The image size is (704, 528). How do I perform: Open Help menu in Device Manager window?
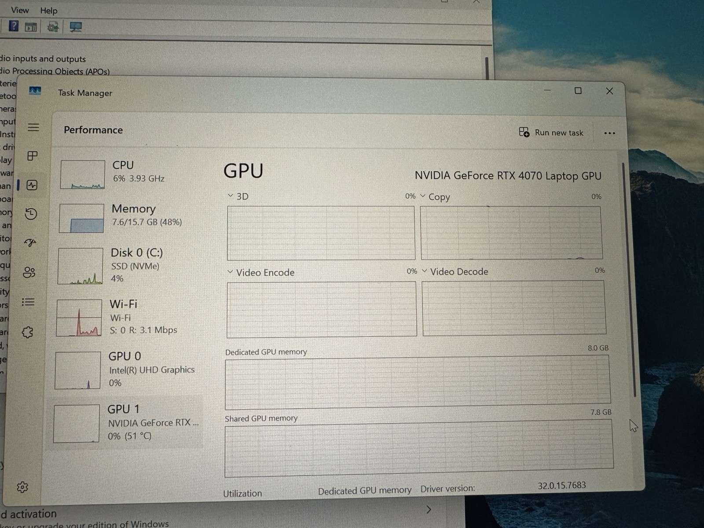(x=48, y=11)
